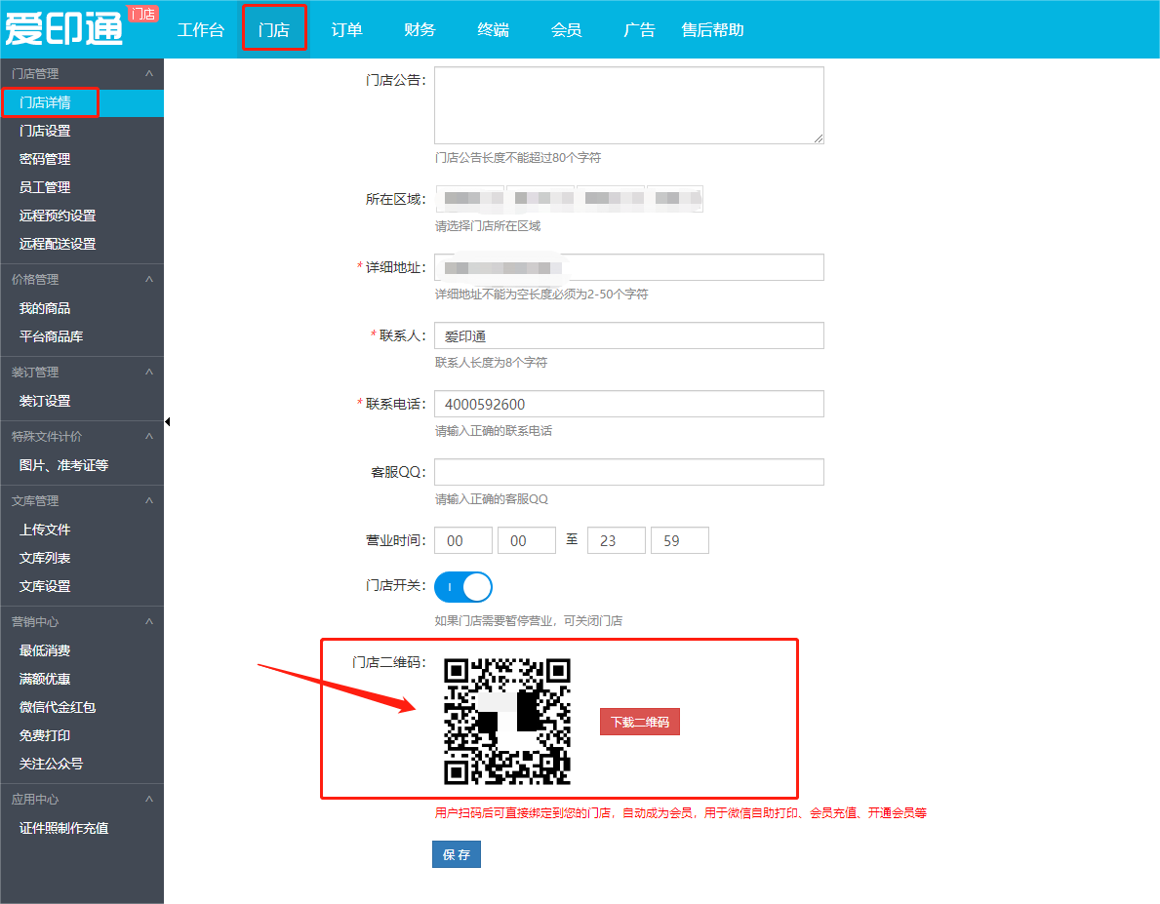This screenshot has width=1160, height=904.
Task: Open the 工作台 tab
Action: pyautogui.click(x=200, y=29)
